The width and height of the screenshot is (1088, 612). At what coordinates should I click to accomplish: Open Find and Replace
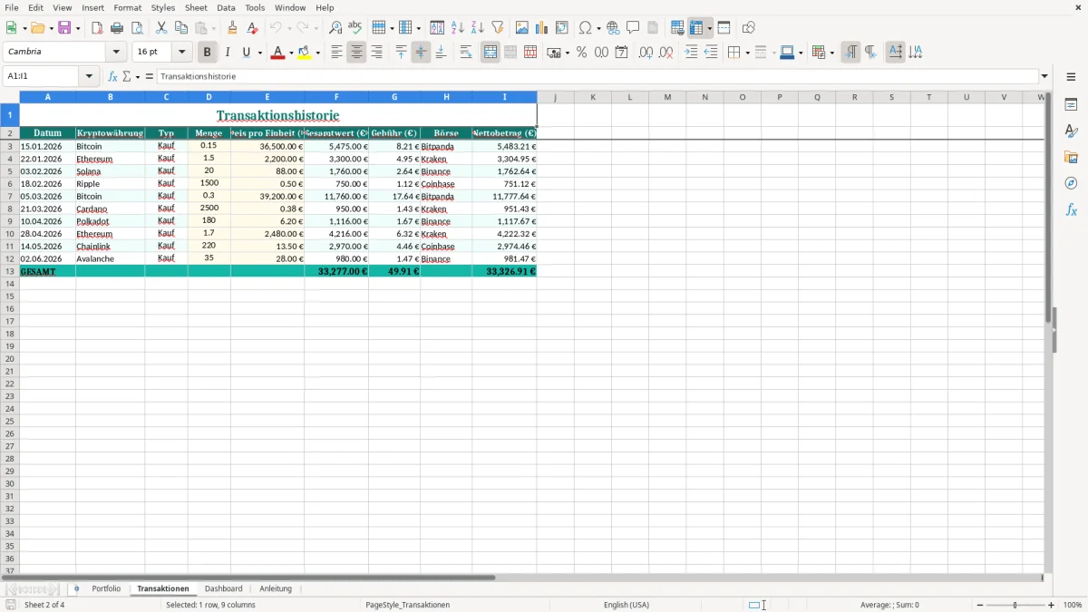335,28
